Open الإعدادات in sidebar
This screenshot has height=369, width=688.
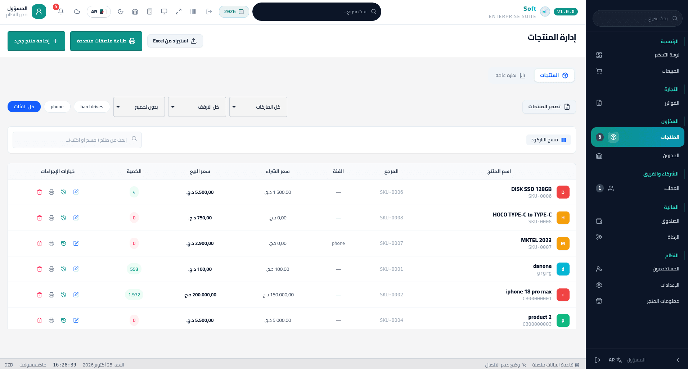[638, 285]
